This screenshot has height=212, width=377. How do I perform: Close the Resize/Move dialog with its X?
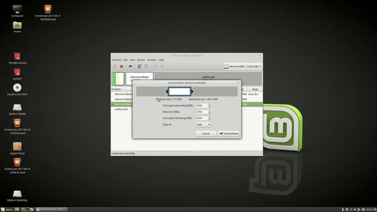238,82
